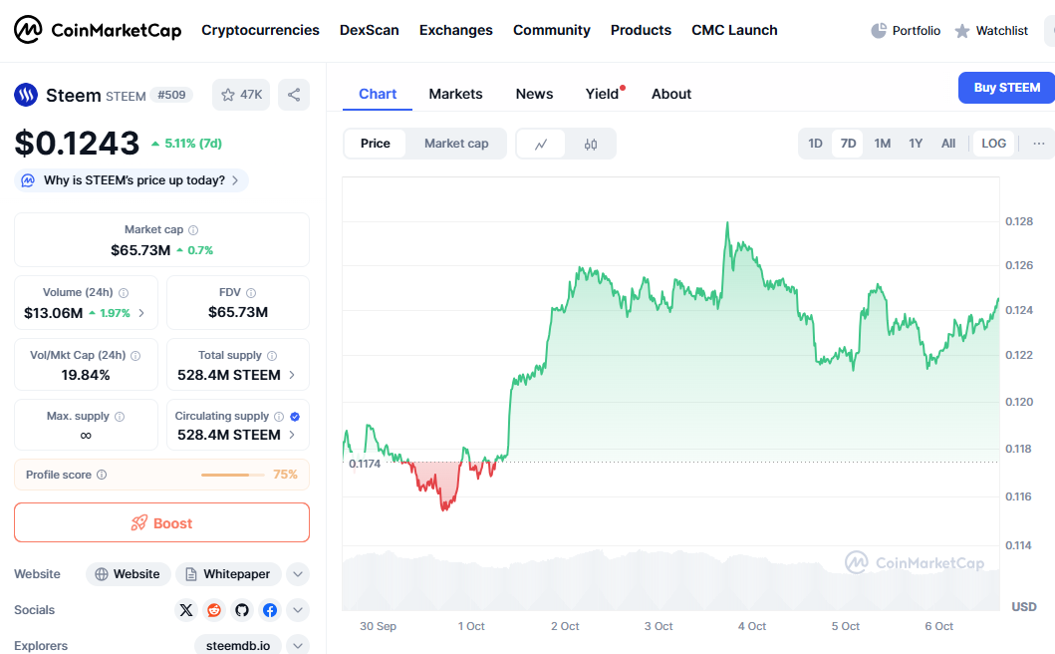The height and width of the screenshot is (654, 1055).
Task: Switch to candlestick chart view
Action: (x=591, y=144)
